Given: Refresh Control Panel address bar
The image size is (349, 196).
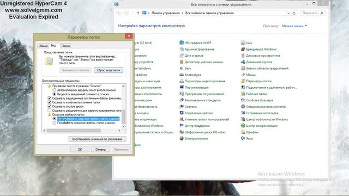Looking at the screenshot, I should (294, 13).
